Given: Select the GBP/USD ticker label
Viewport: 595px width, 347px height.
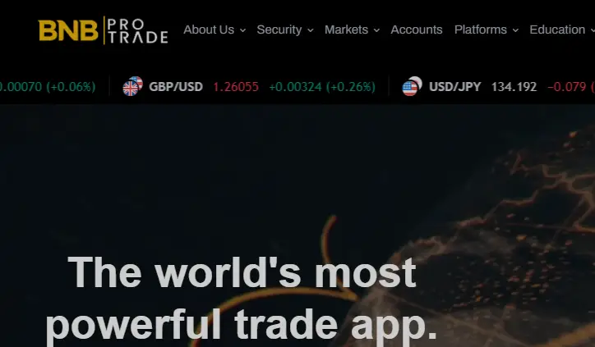Looking at the screenshot, I should pyautogui.click(x=176, y=87).
